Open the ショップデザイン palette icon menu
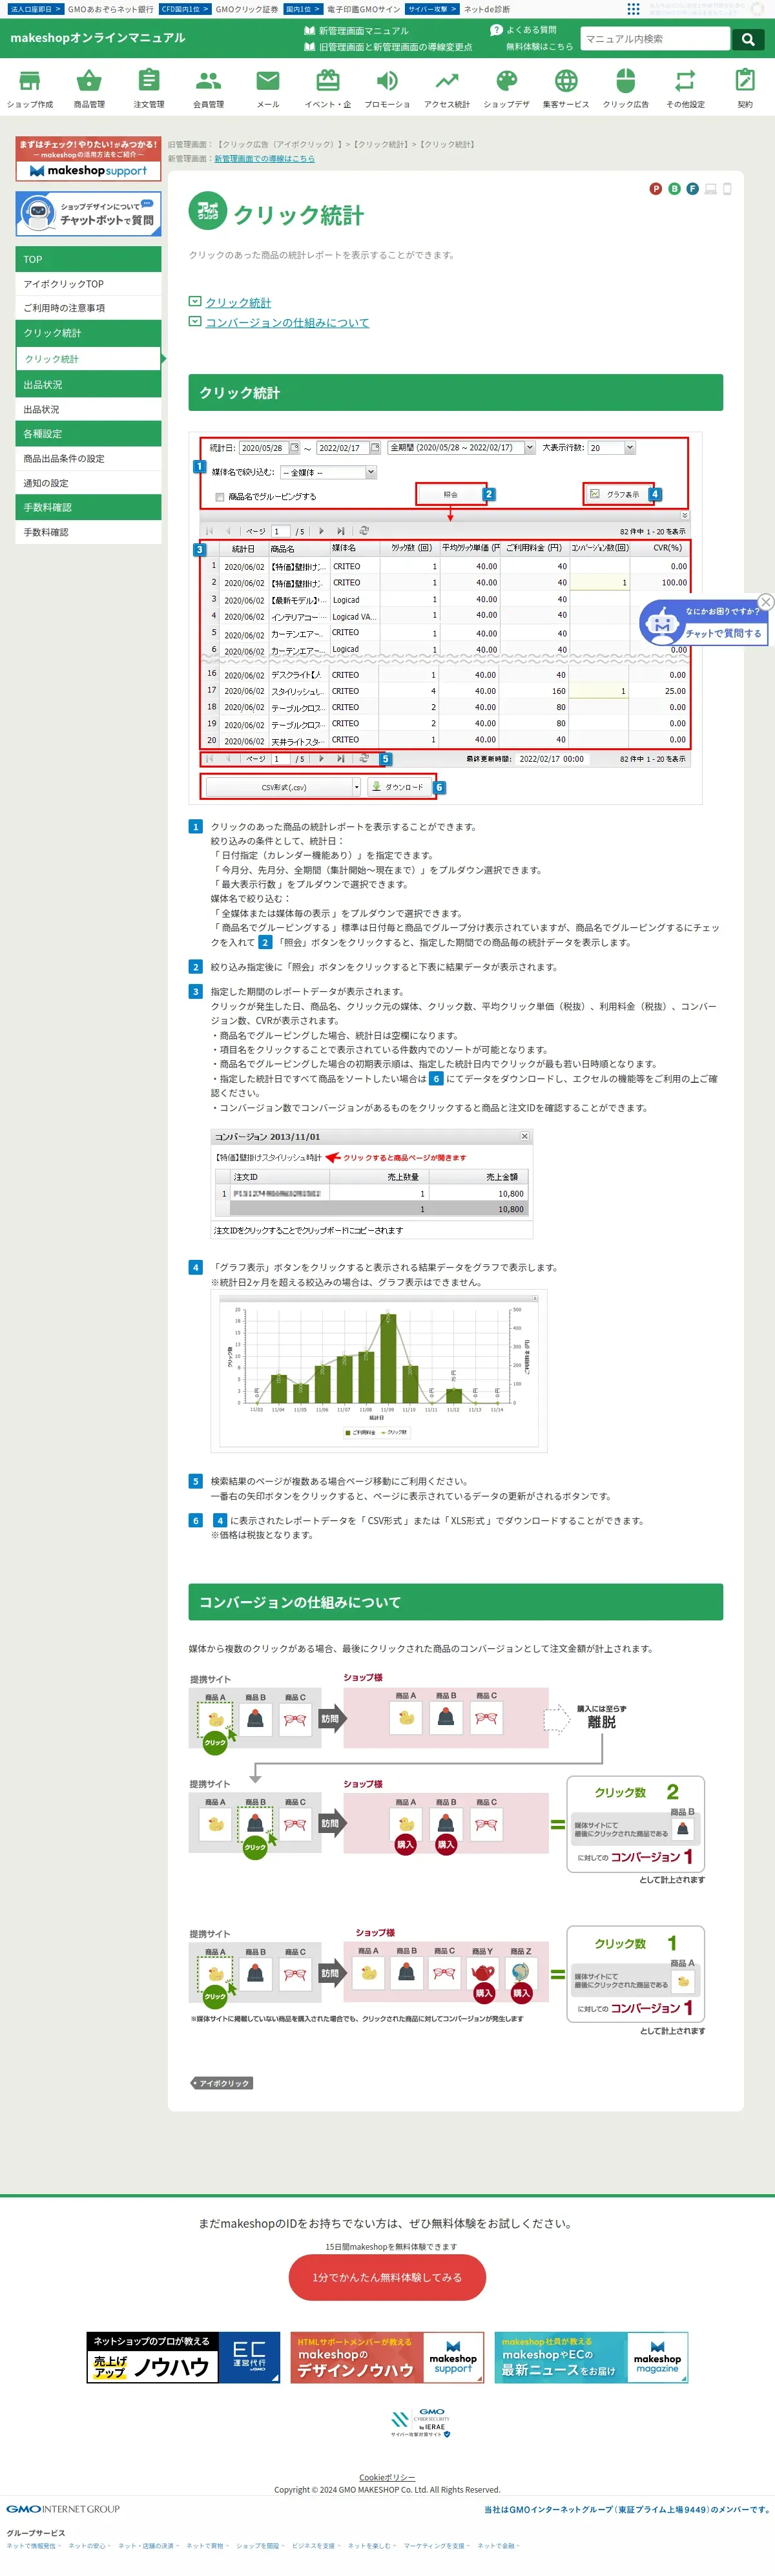The width and height of the screenshot is (775, 2576). click(x=506, y=88)
